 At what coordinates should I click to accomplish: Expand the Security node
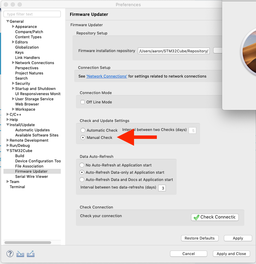click(x=13, y=83)
